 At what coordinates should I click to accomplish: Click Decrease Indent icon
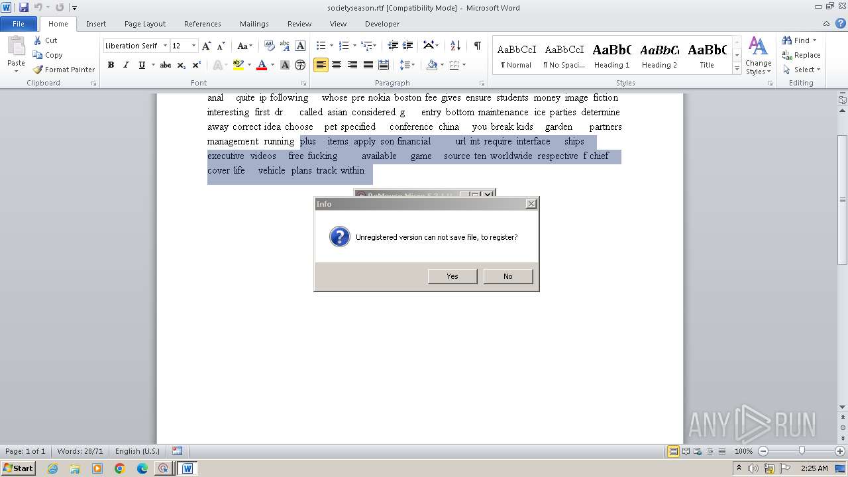(x=393, y=46)
